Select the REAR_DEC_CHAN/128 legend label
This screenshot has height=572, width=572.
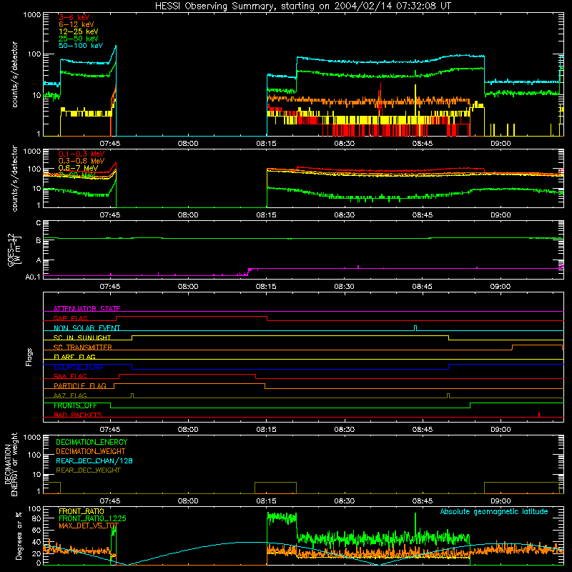[x=94, y=460]
